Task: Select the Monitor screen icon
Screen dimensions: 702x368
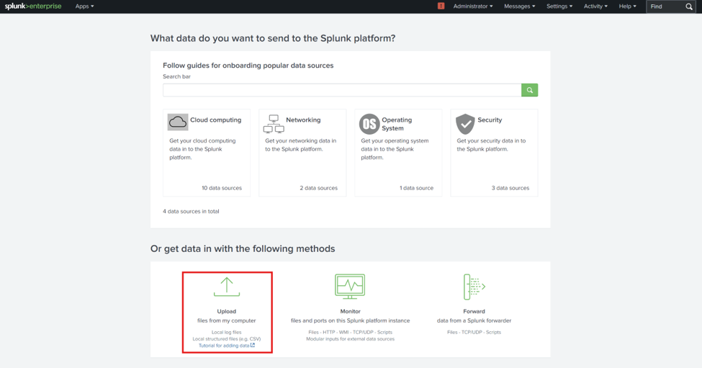Action: pos(350,287)
